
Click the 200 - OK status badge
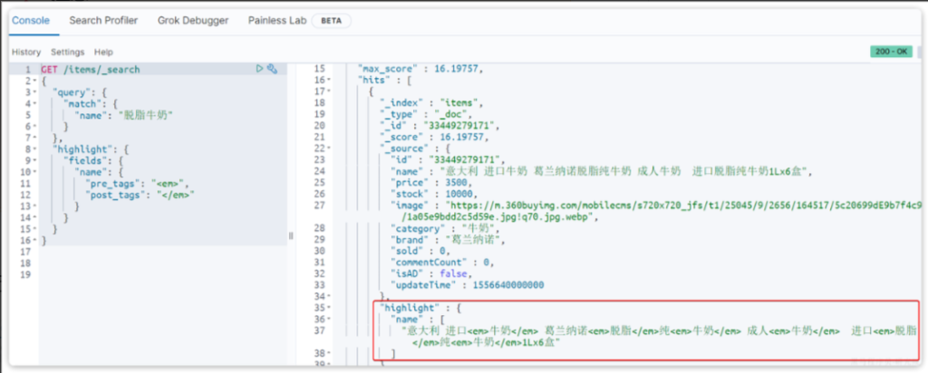[888, 53]
